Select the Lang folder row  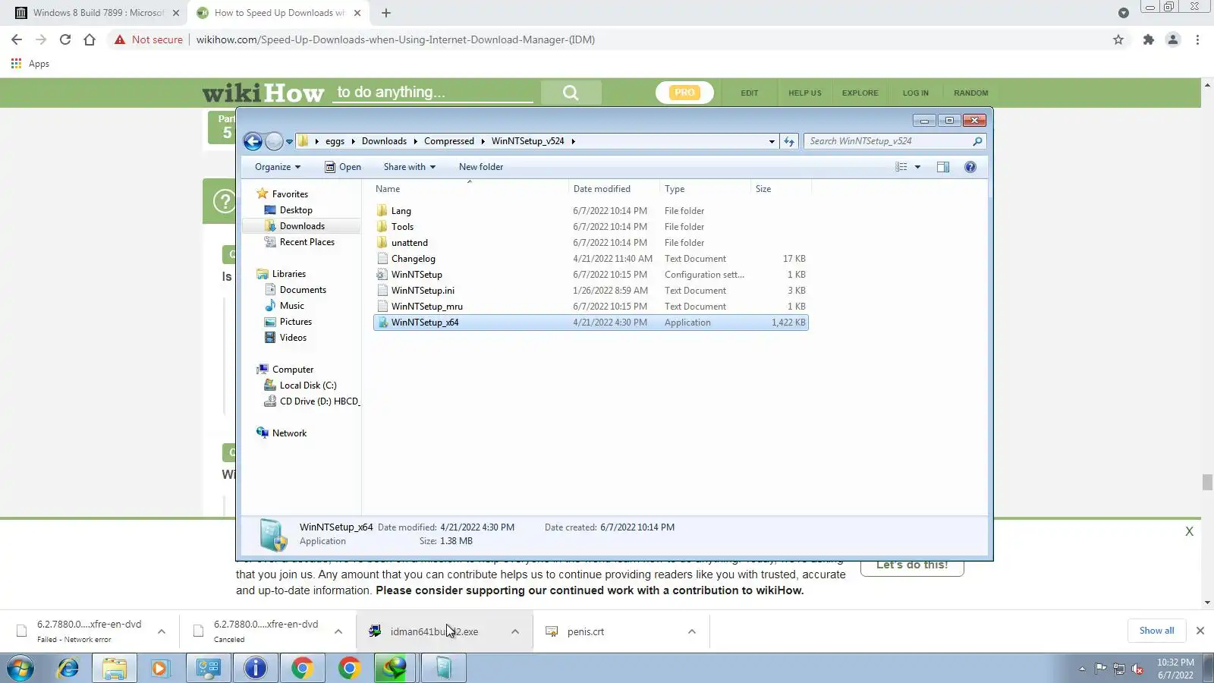click(590, 211)
